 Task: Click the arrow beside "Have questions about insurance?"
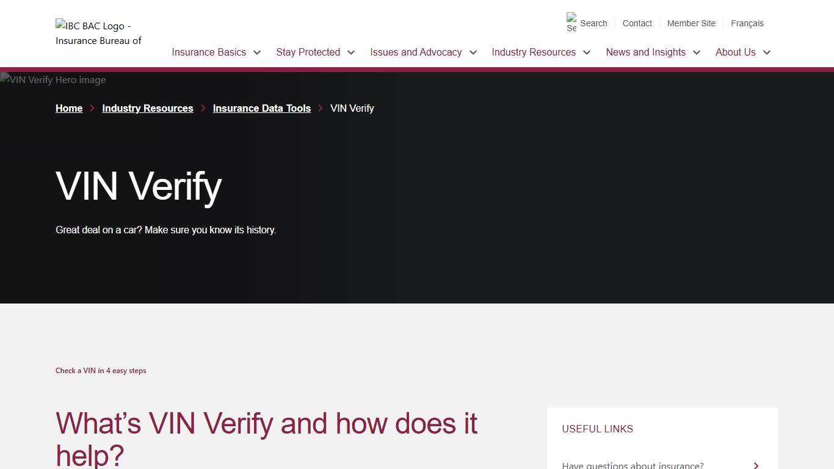pos(756,465)
